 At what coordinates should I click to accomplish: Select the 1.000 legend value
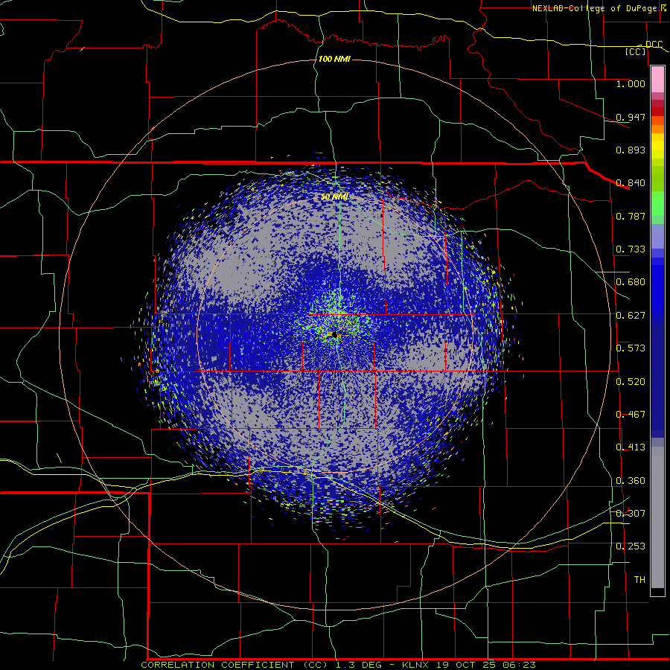631,84
